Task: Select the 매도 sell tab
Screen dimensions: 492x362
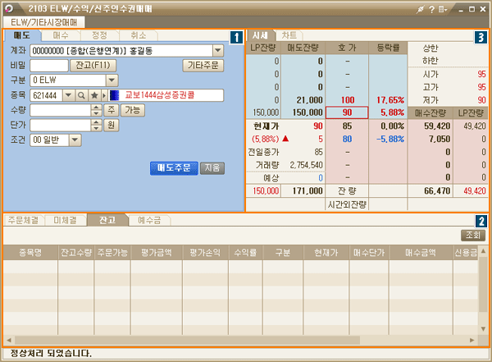Action: pyautogui.click(x=22, y=35)
